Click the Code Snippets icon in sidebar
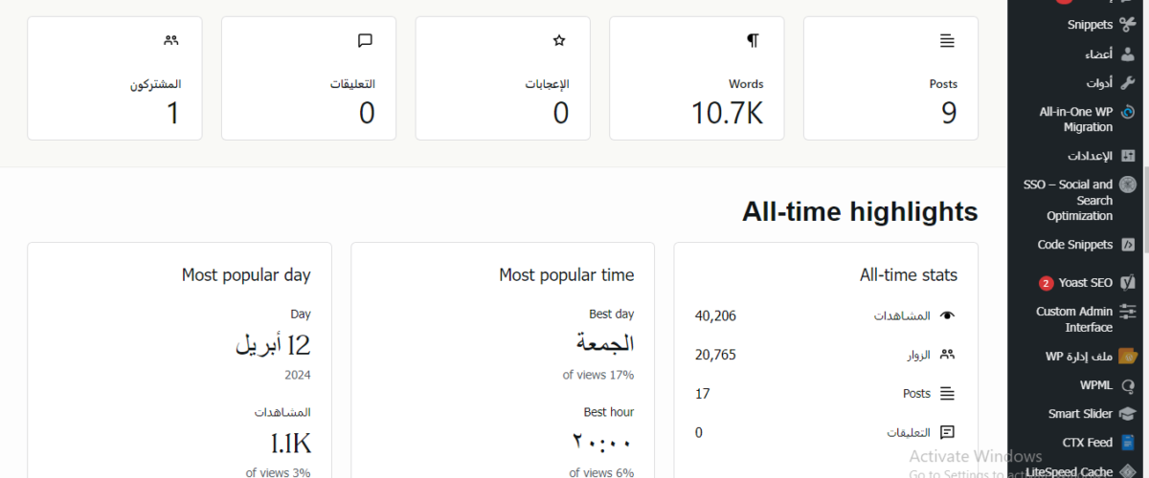This screenshot has height=478, width=1149. [x=1128, y=245]
